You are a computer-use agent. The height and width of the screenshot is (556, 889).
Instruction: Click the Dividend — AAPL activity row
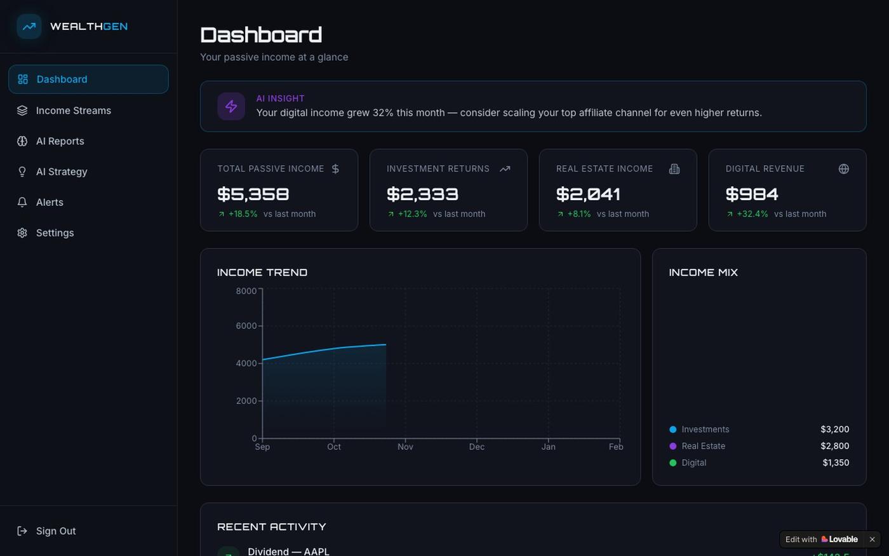click(533, 552)
